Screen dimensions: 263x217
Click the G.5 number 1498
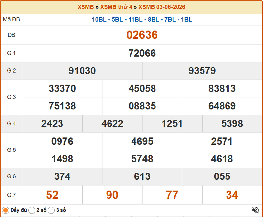62,159
